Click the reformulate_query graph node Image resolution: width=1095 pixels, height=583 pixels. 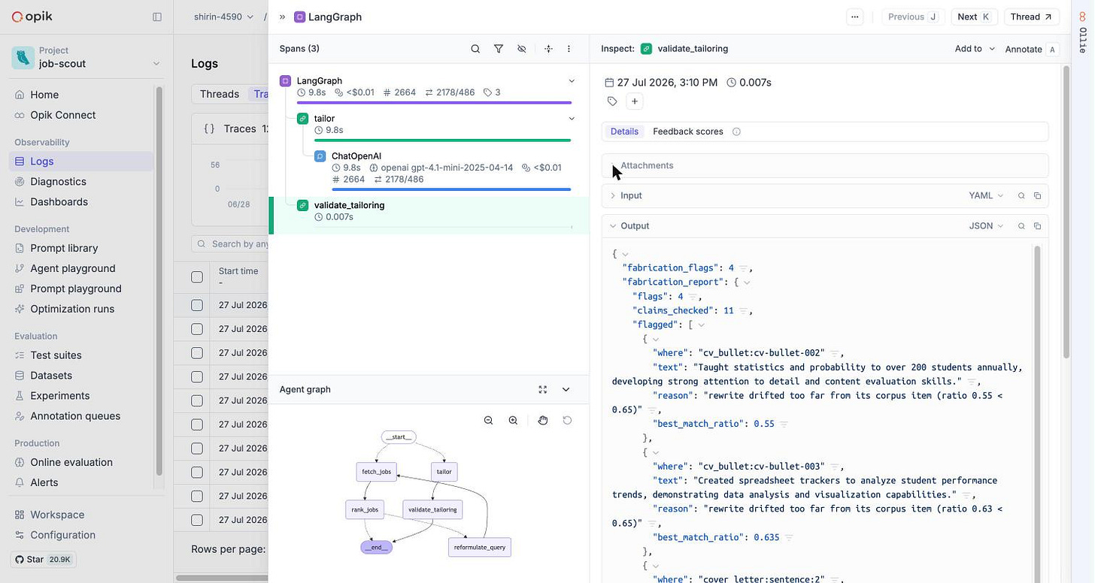coord(480,547)
